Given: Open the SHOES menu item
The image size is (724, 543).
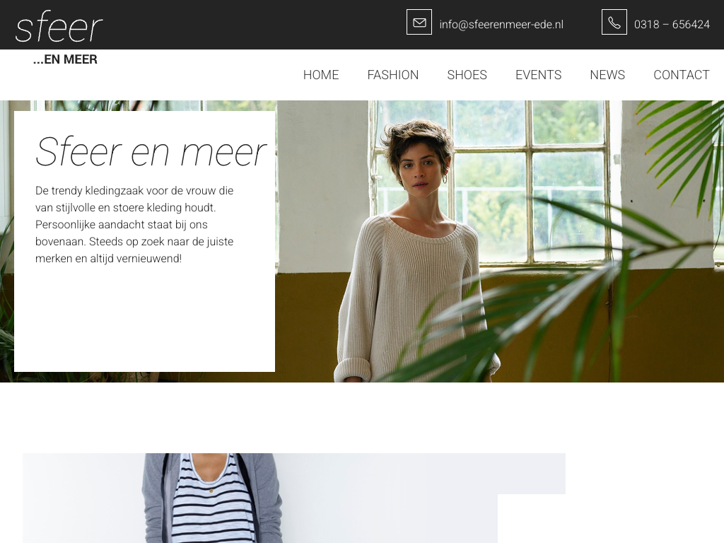Looking at the screenshot, I should 467,75.
